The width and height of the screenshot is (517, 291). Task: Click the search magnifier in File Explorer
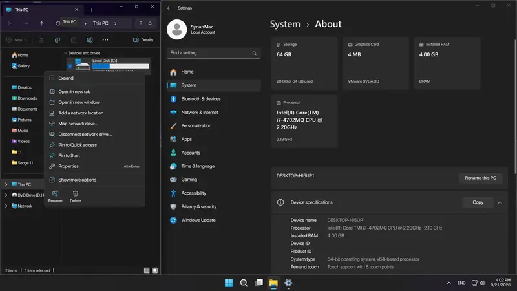click(x=151, y=23)
